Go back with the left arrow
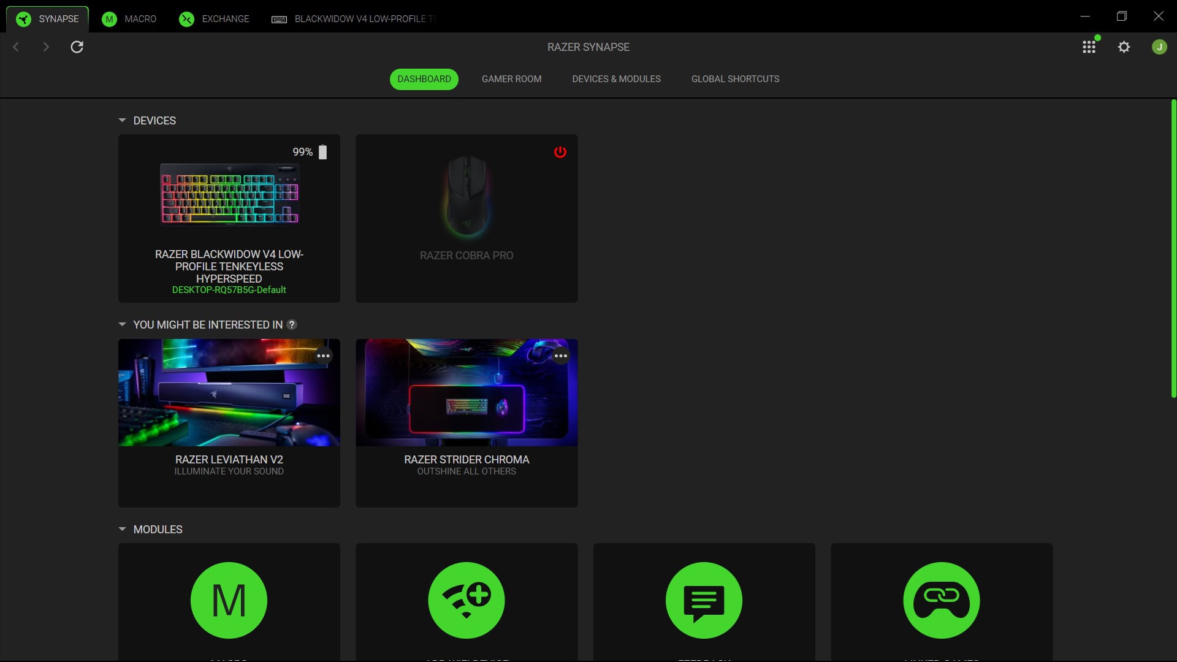 pos(16,47)
